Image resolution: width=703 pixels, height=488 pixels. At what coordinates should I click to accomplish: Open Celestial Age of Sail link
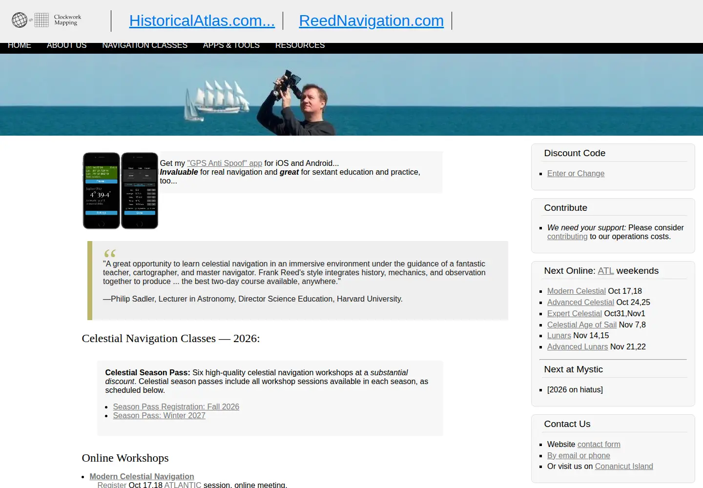tap(582, 325)
